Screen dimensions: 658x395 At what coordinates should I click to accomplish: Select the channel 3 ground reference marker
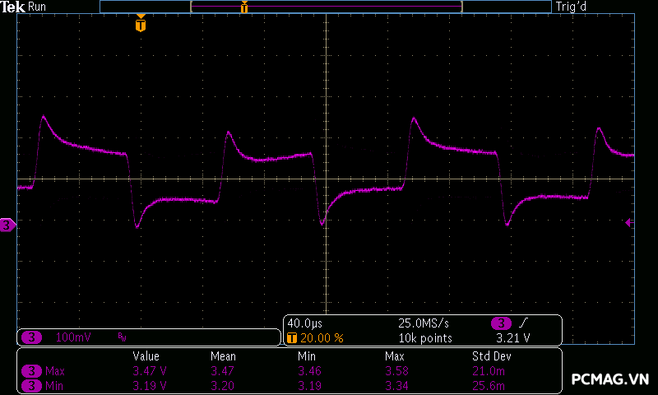[7, 225]
